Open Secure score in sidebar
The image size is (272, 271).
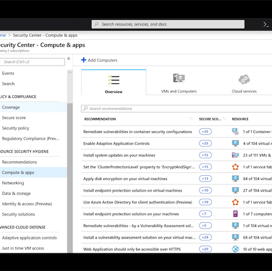tap(14, 117)
